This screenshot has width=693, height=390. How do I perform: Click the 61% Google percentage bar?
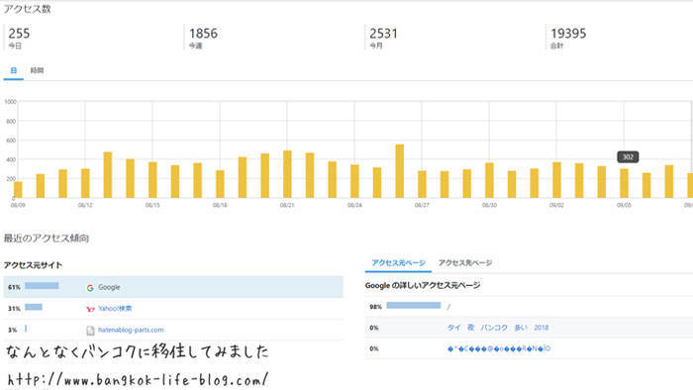point(42,286)
